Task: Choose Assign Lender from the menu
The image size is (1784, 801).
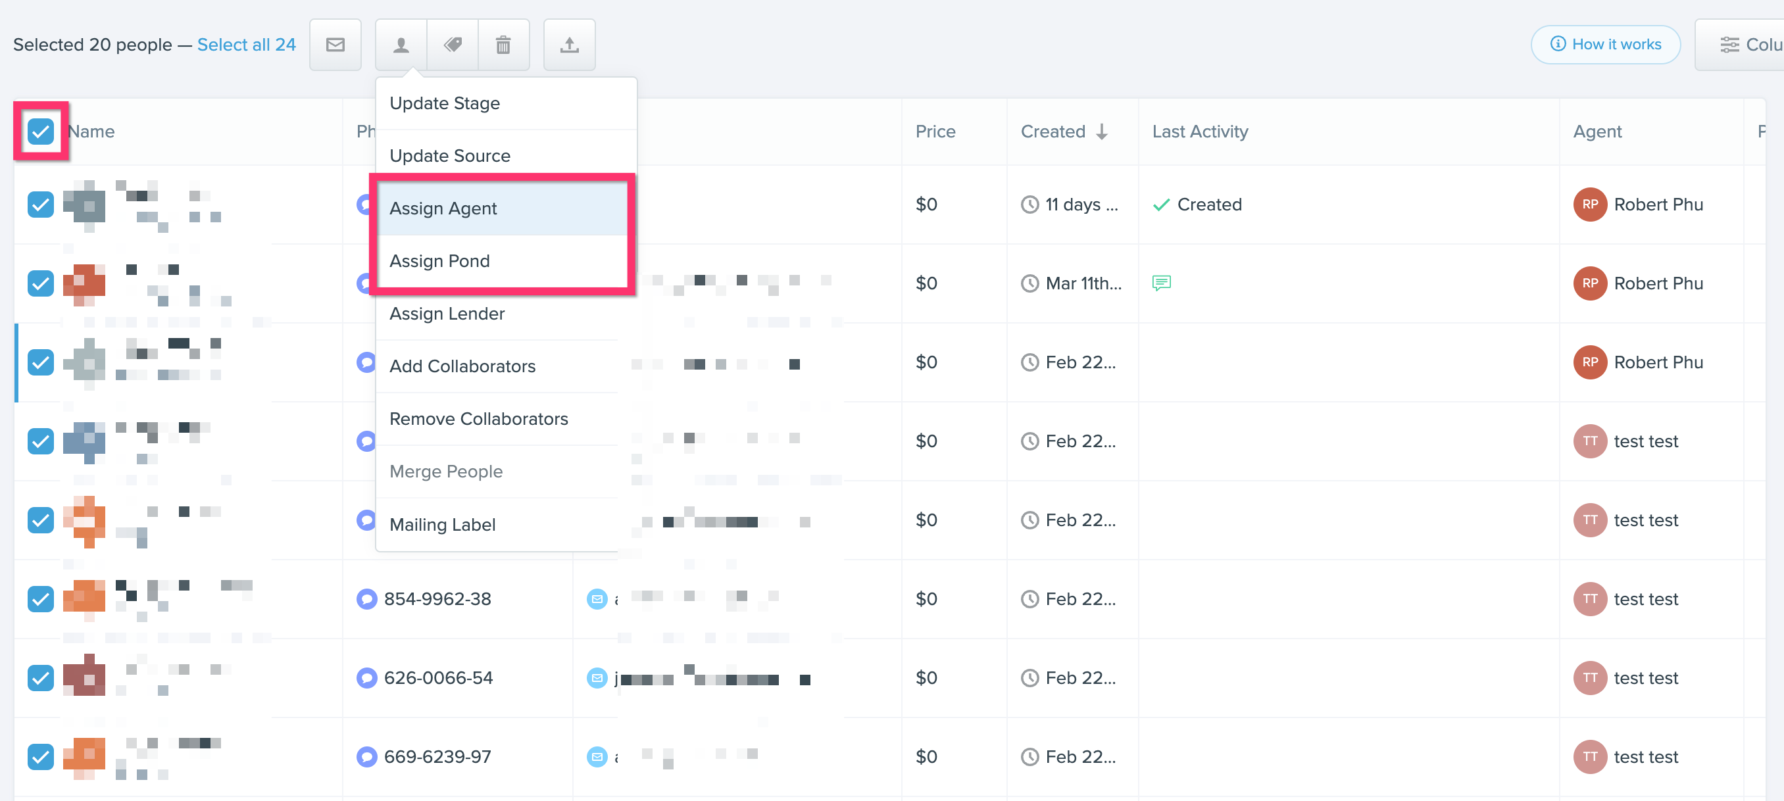Action: [x=447, y=313]
